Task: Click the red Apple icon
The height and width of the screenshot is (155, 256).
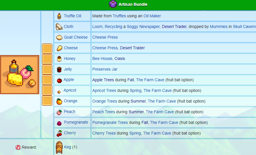Action: [x=59, y=80]
